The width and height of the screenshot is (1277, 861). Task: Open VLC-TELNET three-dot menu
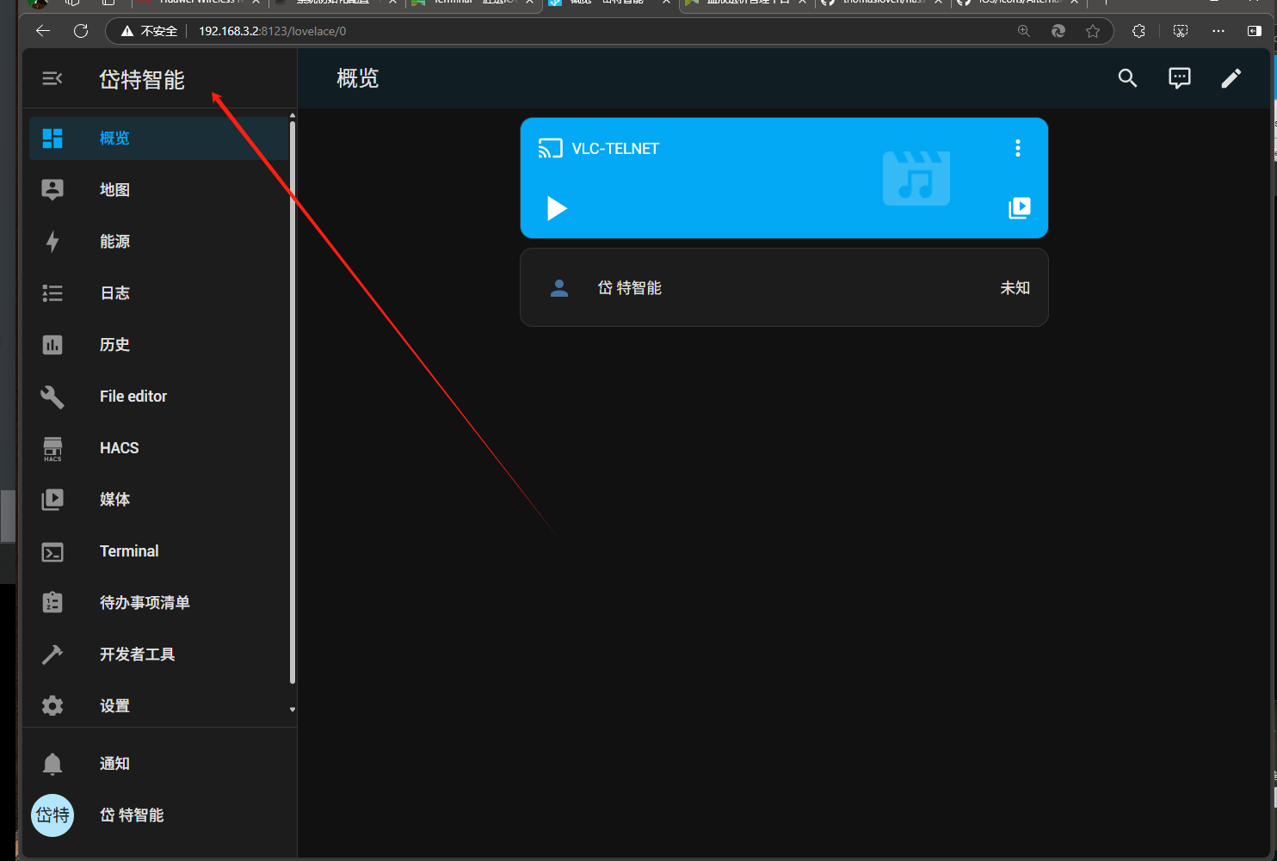click(x=1017, y=148)
